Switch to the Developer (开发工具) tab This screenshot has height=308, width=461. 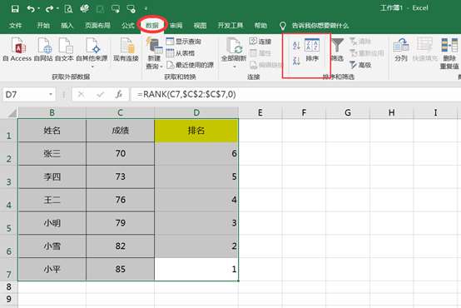(230, 26)
